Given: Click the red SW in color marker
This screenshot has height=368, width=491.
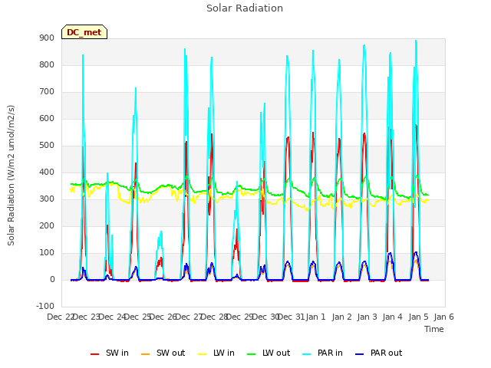Looking at the screenshot, I should coord(94,354).
